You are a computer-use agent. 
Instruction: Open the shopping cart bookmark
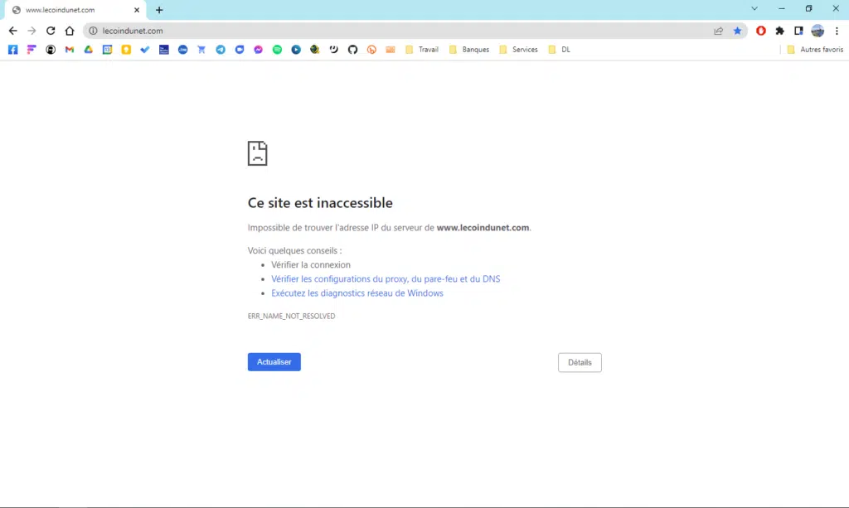[x=201, y=49]
